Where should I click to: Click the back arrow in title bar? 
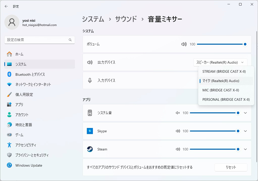pyautogui.click(x=6, y=6)
